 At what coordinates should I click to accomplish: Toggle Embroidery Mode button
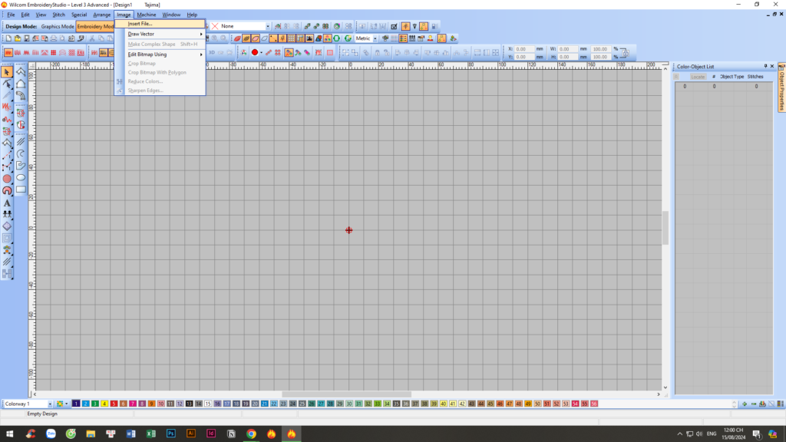(95, 26)
